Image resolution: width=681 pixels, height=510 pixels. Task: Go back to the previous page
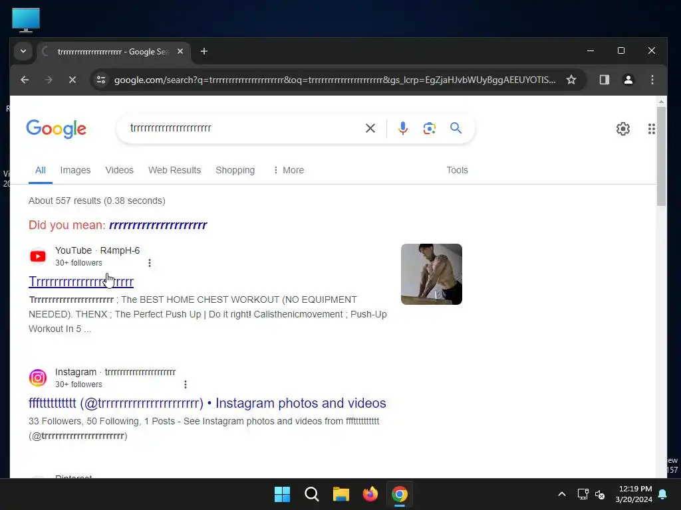[x=25, y=80]
